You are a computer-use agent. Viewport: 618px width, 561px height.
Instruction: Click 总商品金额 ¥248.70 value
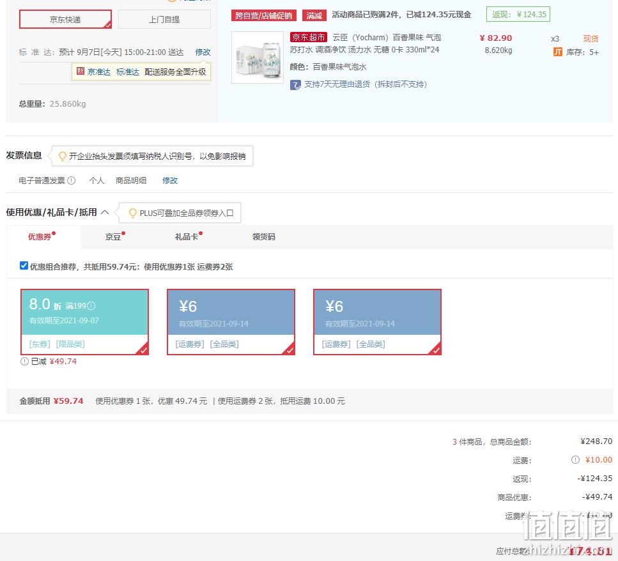click(x=596, y=442)
